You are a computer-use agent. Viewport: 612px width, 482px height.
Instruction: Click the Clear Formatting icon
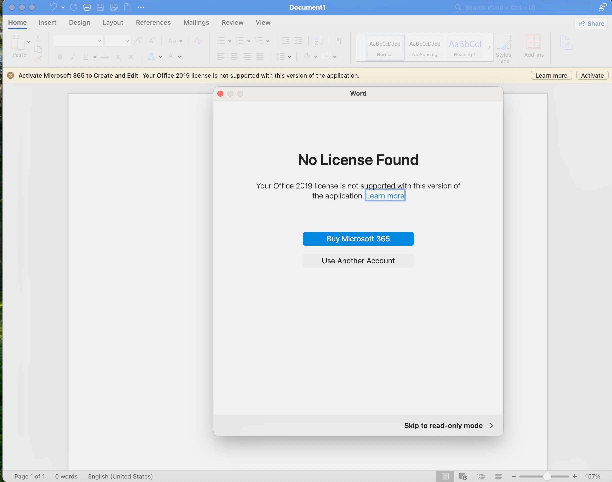tap(198, 41)
